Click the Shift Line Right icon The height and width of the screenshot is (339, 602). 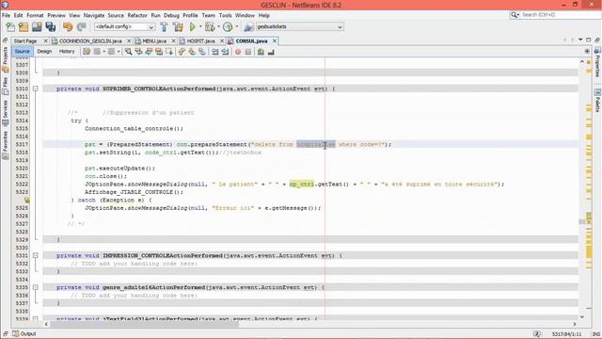pos(225,52)
